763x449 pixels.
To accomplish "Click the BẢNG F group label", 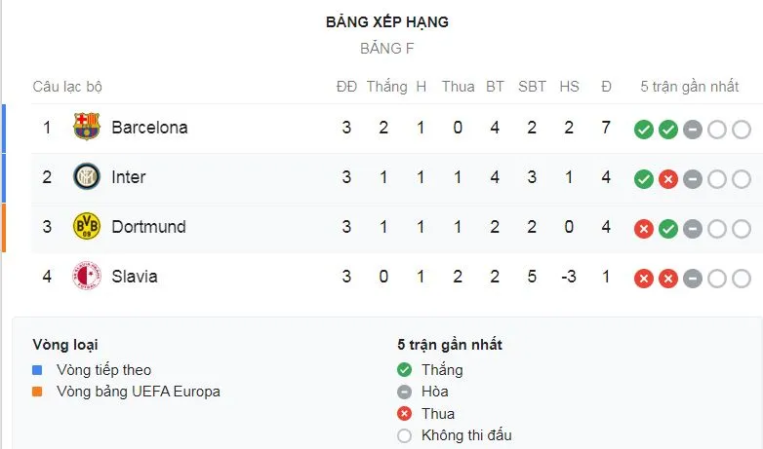I will [387, 48].
